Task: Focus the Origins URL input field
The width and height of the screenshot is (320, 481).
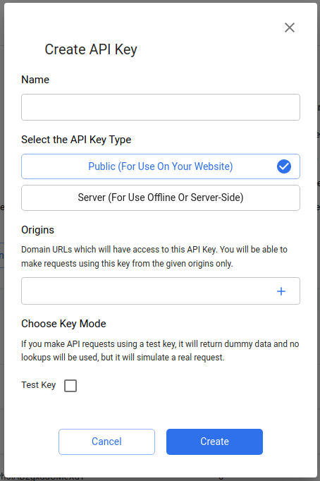Action: pos(147,291)
